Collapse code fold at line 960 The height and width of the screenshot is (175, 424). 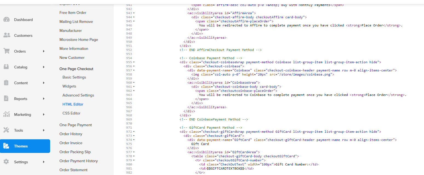pyautogui.click(x=134, y=83)
